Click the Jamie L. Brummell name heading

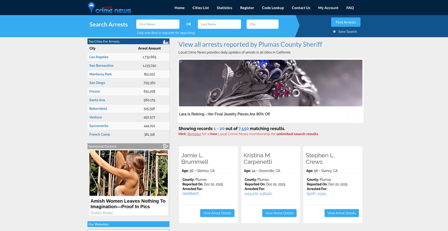click(195, 158)
